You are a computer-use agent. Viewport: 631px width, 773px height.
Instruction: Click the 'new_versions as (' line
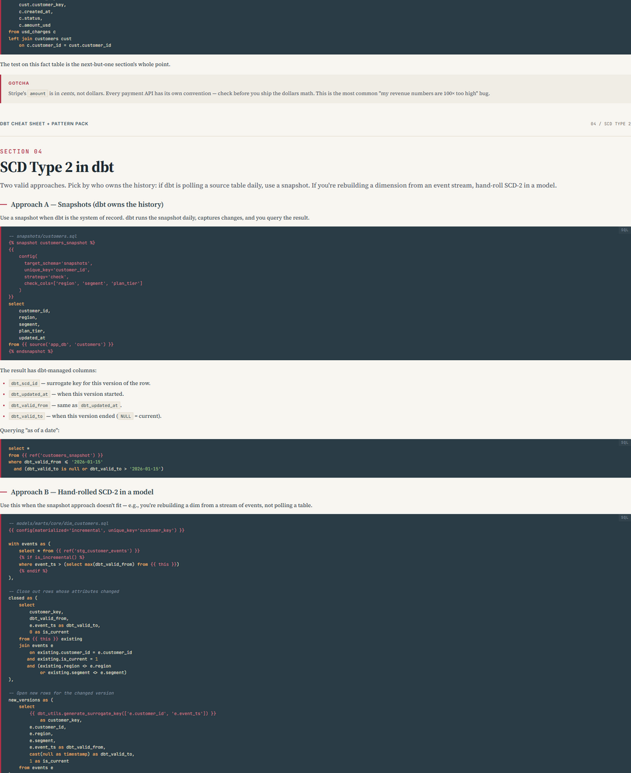click(x=31, y=700)
